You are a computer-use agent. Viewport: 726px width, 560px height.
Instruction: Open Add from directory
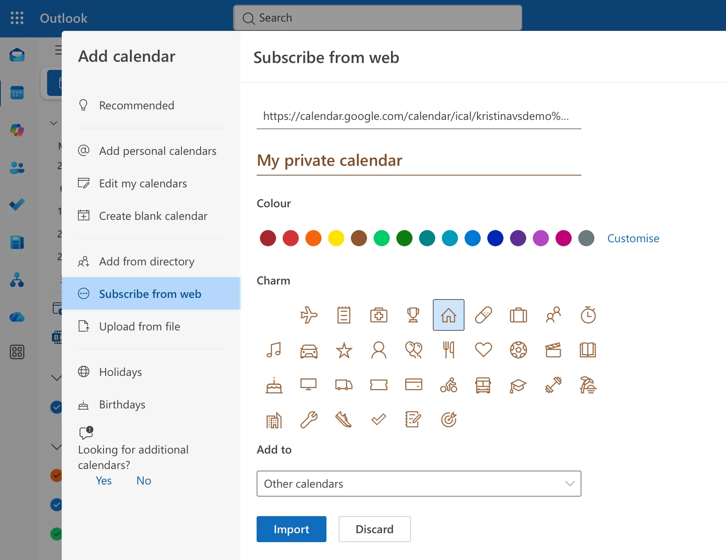151,261
